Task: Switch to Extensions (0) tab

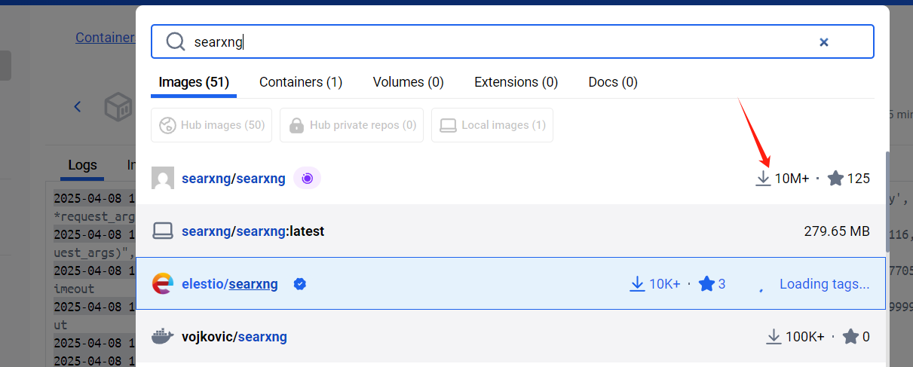Action: point(516,82)
